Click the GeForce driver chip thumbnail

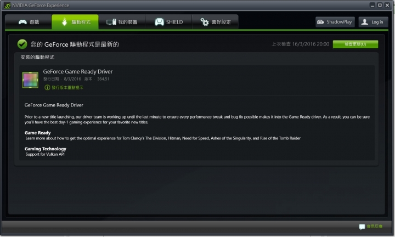(x=30, y=80)
